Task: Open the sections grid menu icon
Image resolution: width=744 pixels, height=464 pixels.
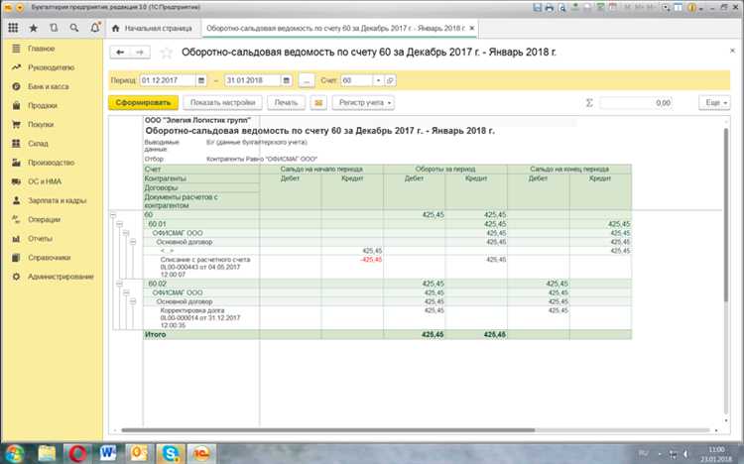Action: (13, 28)
